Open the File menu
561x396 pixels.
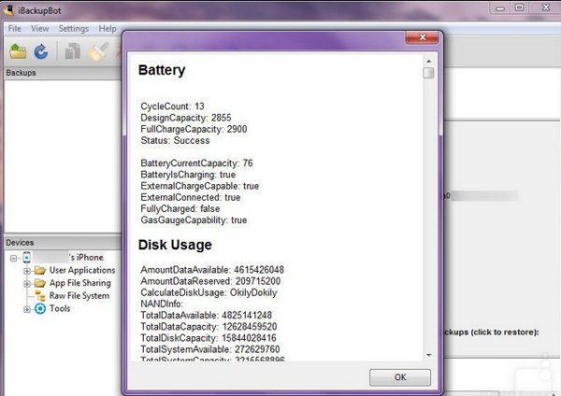14,29
